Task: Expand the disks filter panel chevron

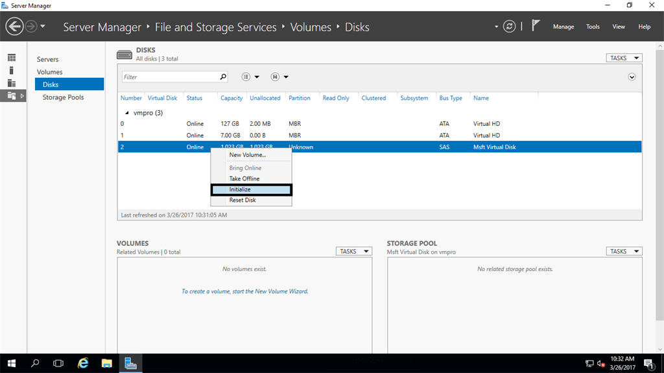Action: (632, 77)
